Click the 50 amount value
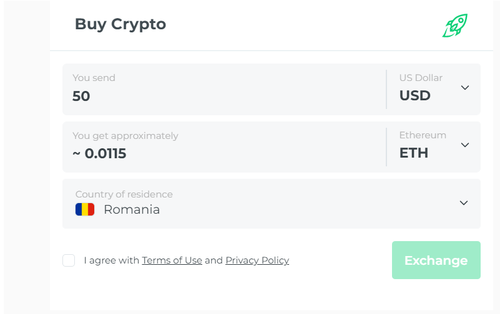The width and height of the screenshot is (500, 314). 81,96
